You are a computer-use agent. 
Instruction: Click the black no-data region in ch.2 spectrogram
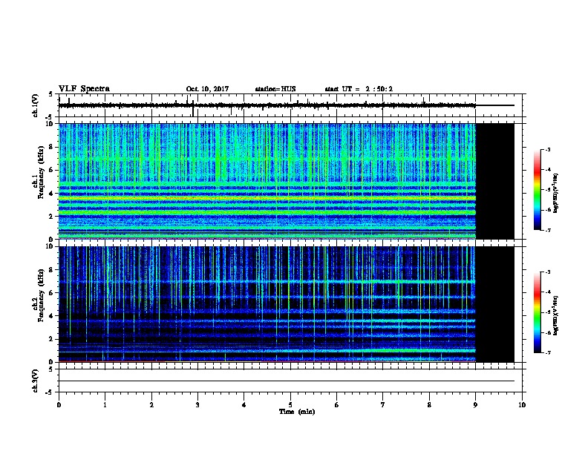pos(495,304)
